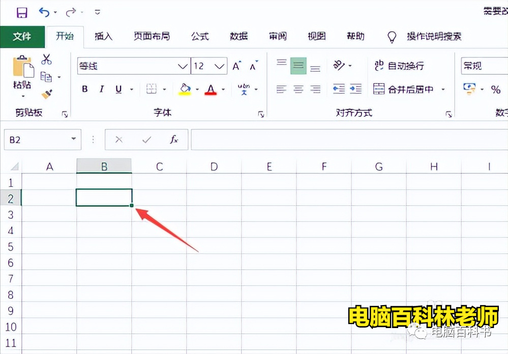Click the phonetic guide wén icon
This screenshot has width=508, height=354.
pos(244,89)
